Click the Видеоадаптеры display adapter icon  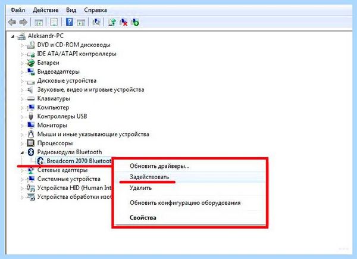point(30,71)
